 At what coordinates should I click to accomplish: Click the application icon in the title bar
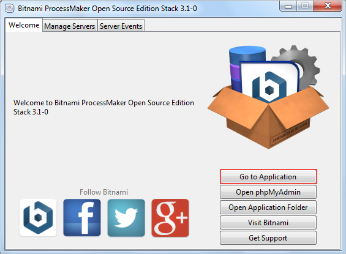[9, 9]
